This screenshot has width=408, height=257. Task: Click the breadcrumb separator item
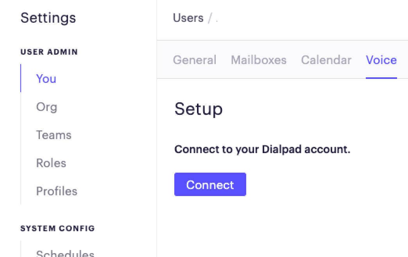tap(208, 18)
